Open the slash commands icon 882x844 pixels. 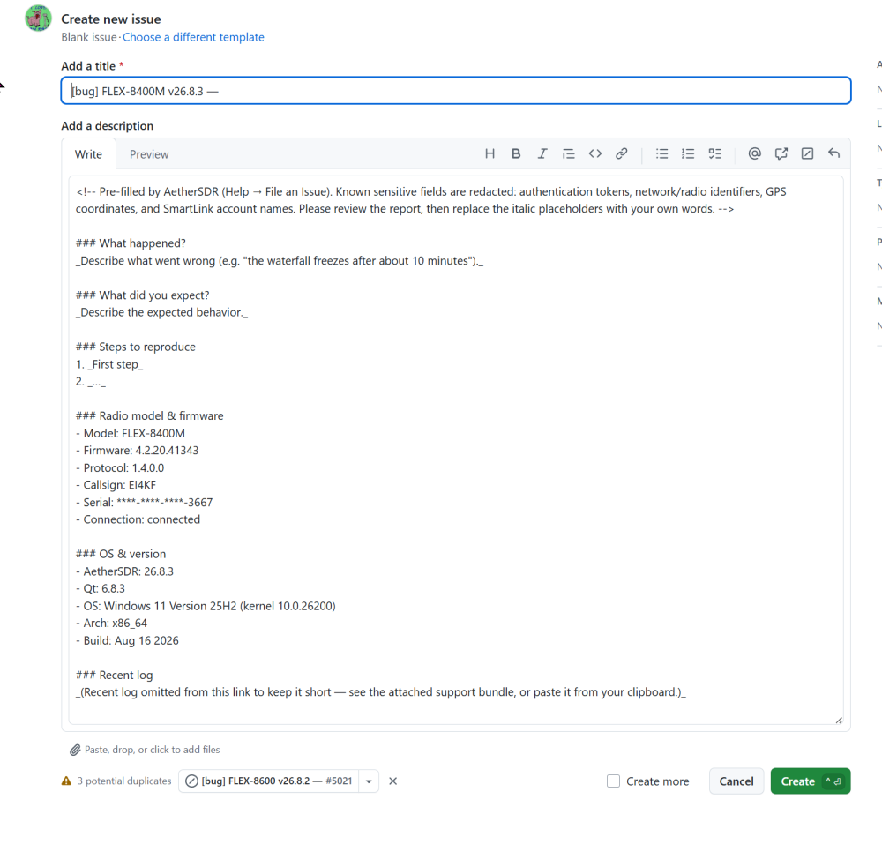[807, 153]
